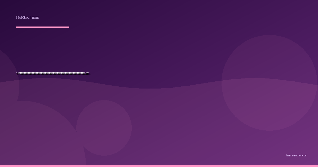The image size is (318, 167).
Task: Click the SEASONAL category label
Action: tap(23, 18)
